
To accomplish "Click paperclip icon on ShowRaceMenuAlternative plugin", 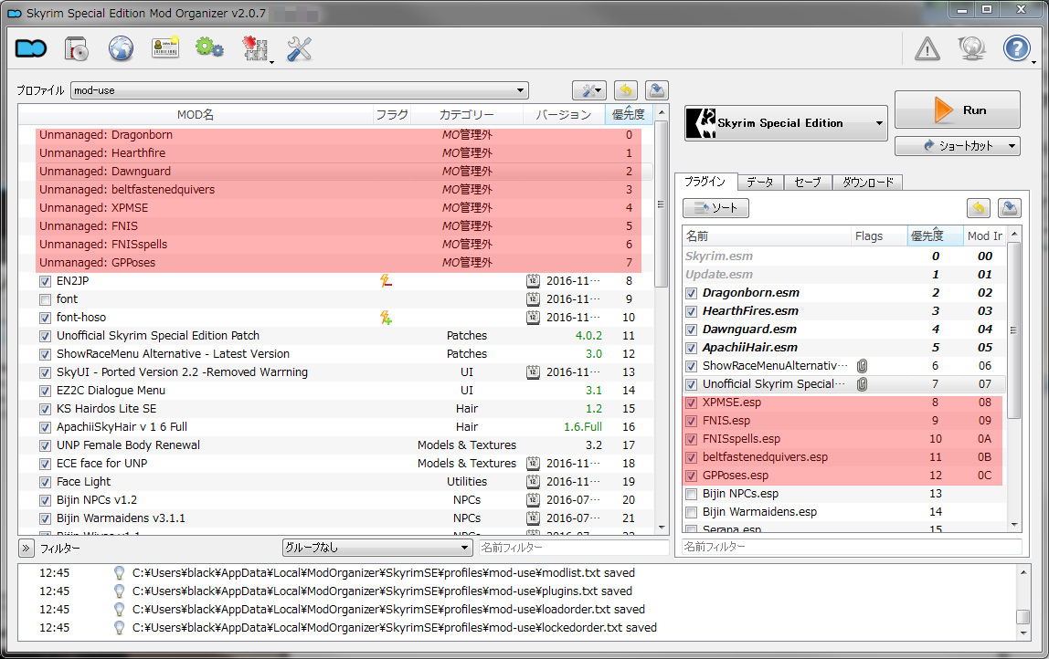I will (x=863, y=366).
